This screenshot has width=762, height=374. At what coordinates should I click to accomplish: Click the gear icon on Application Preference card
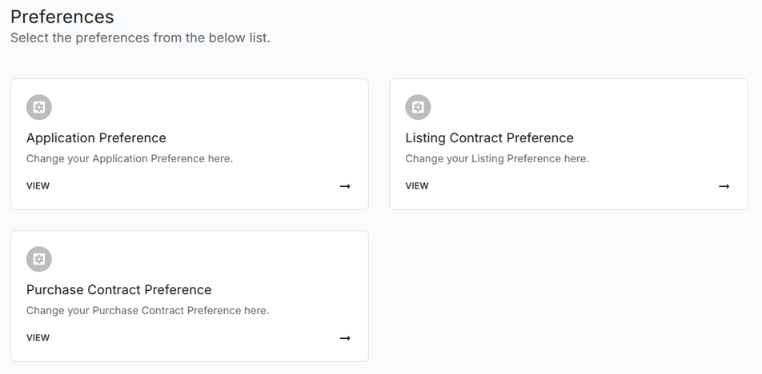click(x=39, y=107)
